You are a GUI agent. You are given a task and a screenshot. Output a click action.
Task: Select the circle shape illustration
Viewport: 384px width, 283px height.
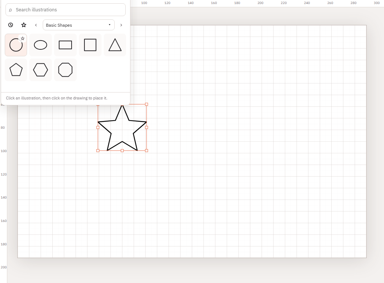(x=16, y=45)
